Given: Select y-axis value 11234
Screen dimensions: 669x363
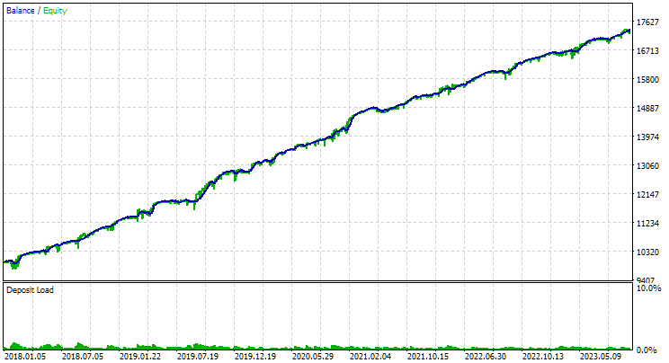Looking at the screenshot, I should pos(647,223).
